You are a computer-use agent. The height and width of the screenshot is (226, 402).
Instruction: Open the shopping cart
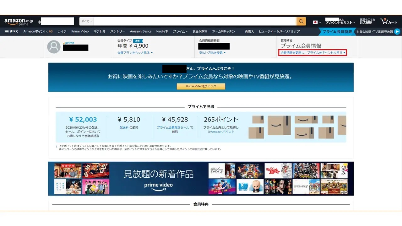388,21
